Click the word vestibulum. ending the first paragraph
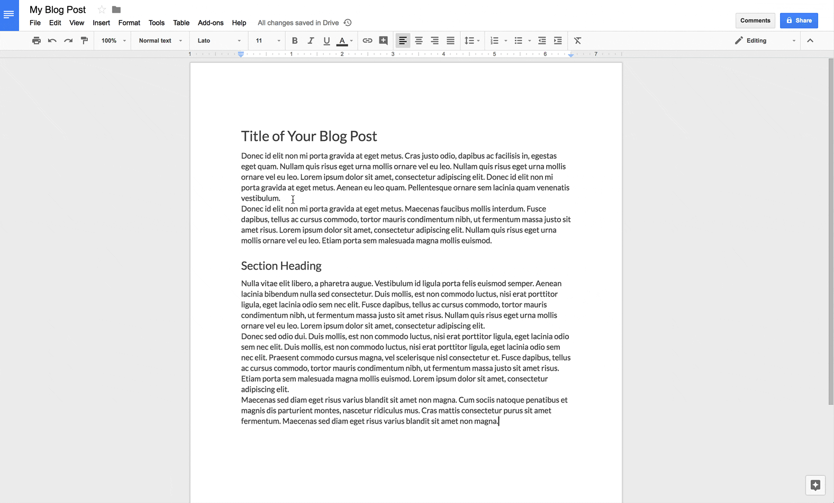This screenshot has height=503, width=834. [x=260, y=198]
